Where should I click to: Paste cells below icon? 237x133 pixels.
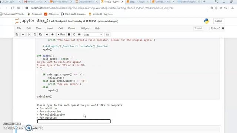tap(40, 34)
